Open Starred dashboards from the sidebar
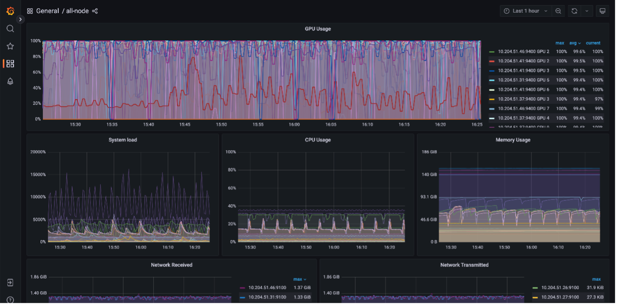Image resolution: width=617 pixels, height=305 pixels. point(10,46)
